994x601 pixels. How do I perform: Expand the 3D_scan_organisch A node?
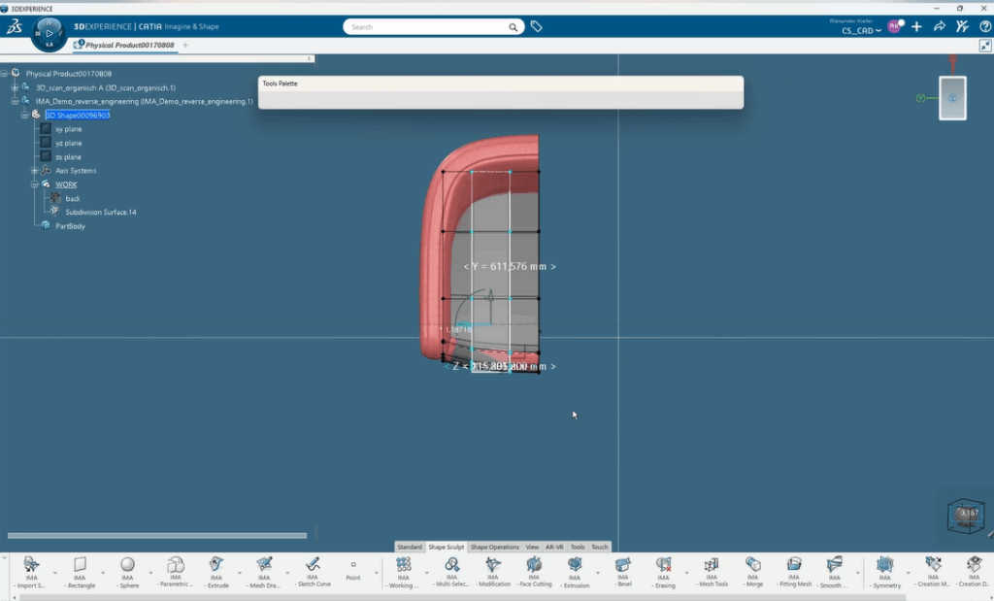click(x=14, y=87)
